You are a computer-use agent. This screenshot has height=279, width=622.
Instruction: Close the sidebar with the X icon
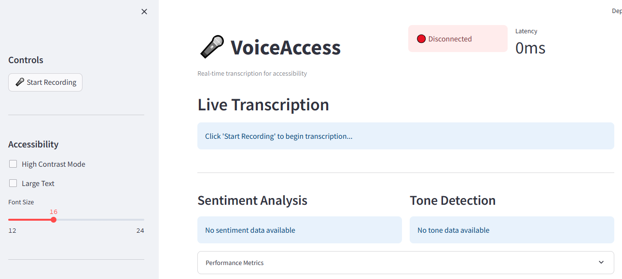coord(144,12)
